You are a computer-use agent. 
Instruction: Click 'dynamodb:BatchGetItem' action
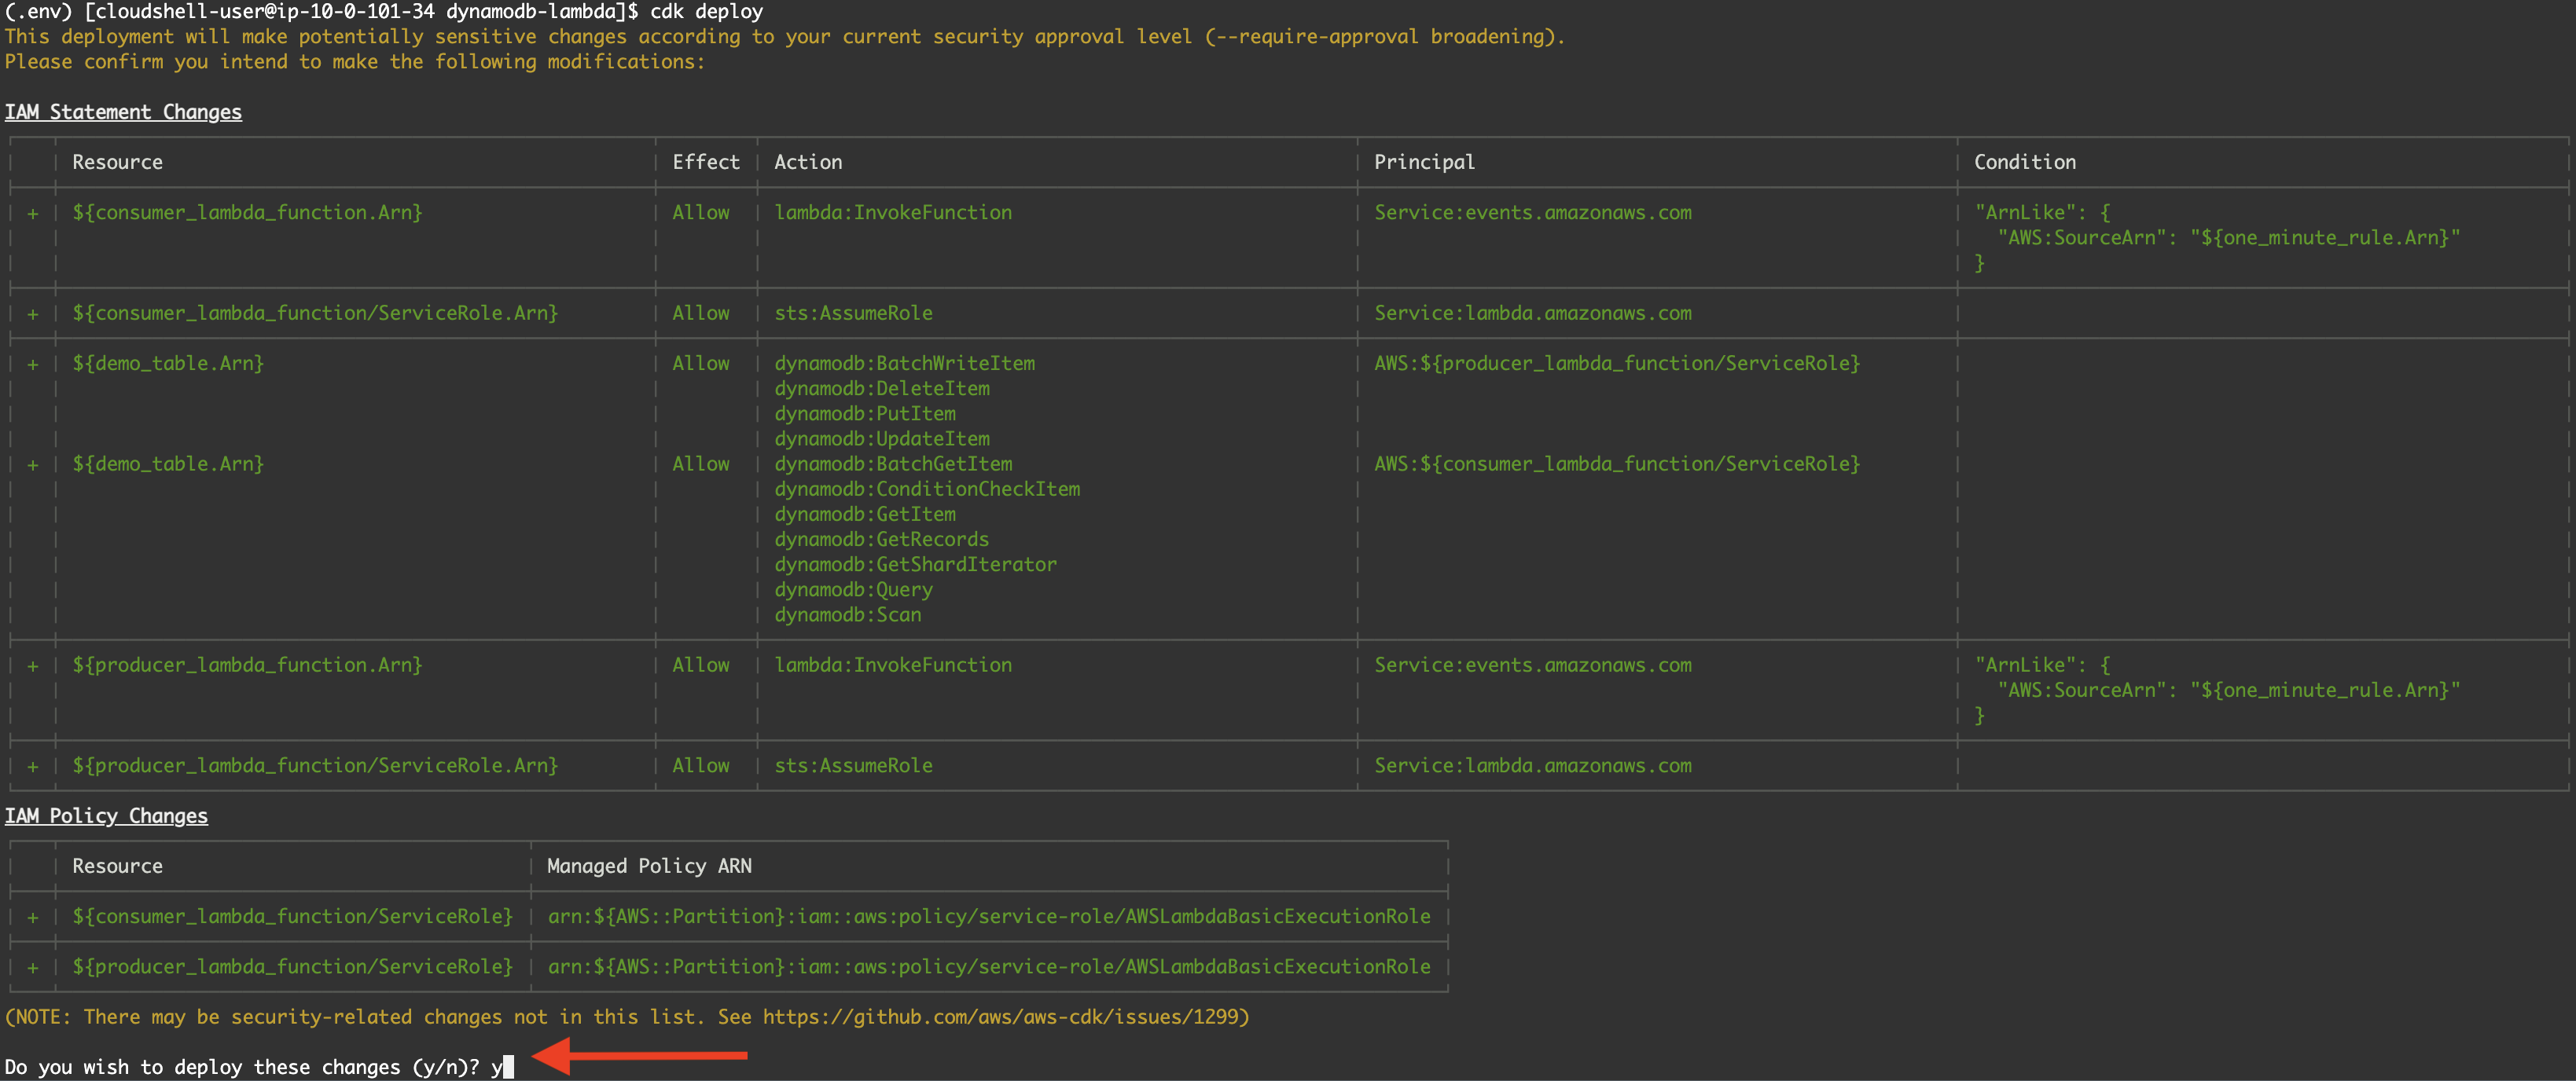point(893,464)
